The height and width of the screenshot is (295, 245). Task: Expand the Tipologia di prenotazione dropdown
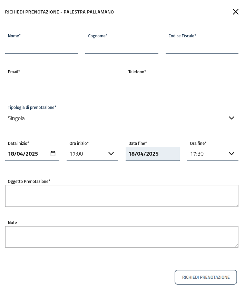(x=232, y=118)
